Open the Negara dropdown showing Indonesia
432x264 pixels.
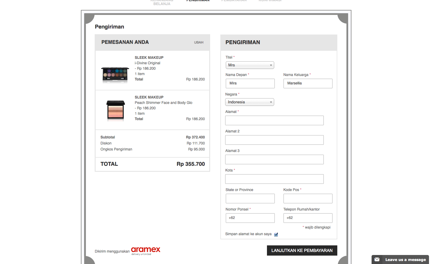[x=250, y=102]
